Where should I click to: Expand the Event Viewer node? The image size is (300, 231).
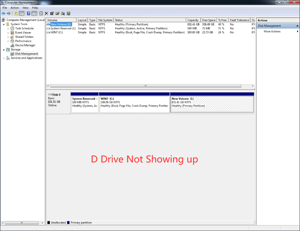tap(8, 32)
